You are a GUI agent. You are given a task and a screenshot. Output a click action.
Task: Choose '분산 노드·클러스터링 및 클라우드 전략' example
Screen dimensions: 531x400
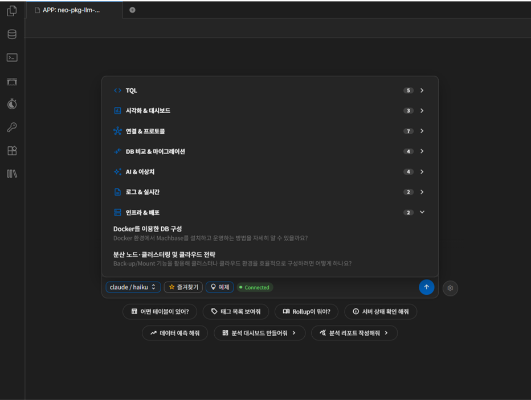pyautogui.click(x=164, y=254)
